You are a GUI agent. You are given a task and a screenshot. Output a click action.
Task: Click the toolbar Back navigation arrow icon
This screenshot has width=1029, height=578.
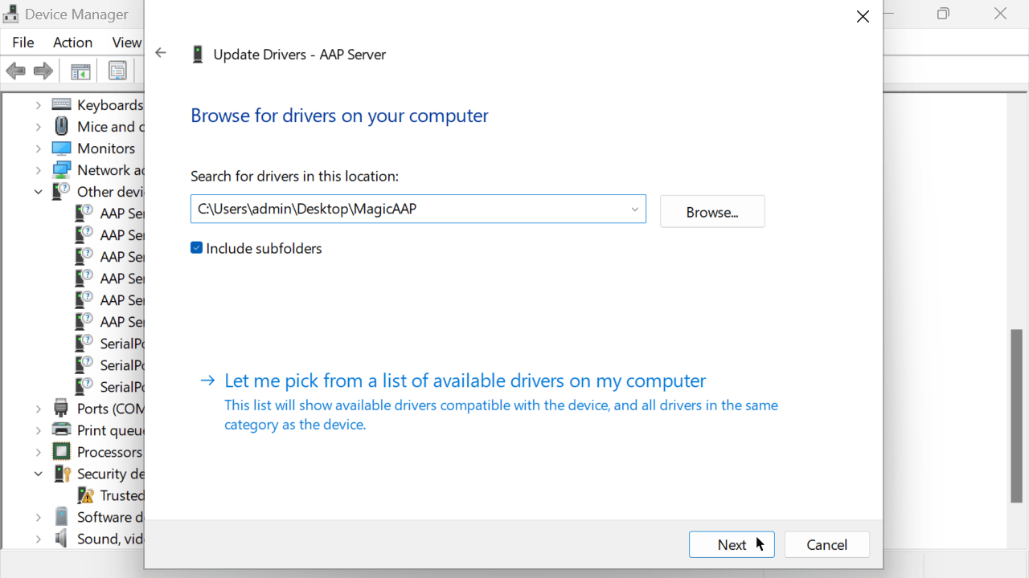coord(15,71)
